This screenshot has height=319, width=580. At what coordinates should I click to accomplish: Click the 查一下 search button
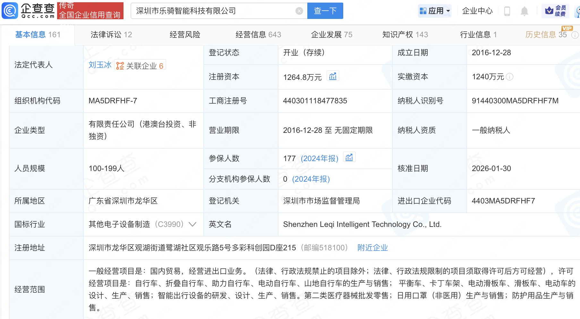(x=325, y=11)
